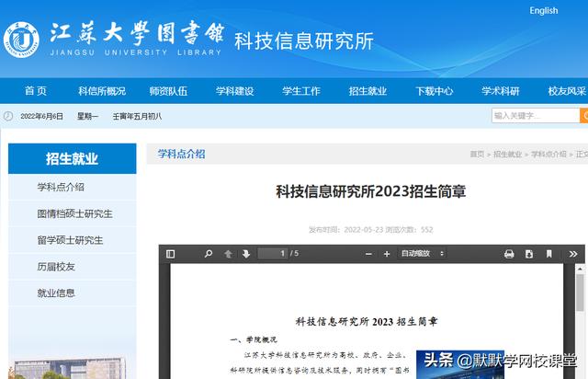Download the PDF file
Viewport: 588px width, 379px height.
529,254
